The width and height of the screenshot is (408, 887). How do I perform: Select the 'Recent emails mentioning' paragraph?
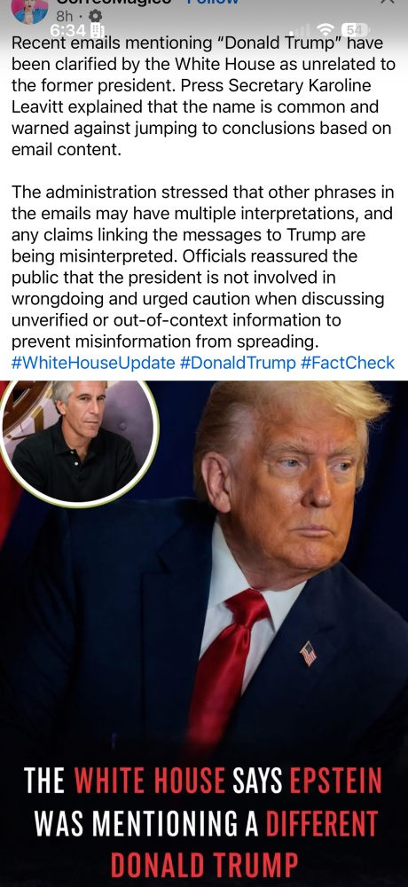coord(204,96)
